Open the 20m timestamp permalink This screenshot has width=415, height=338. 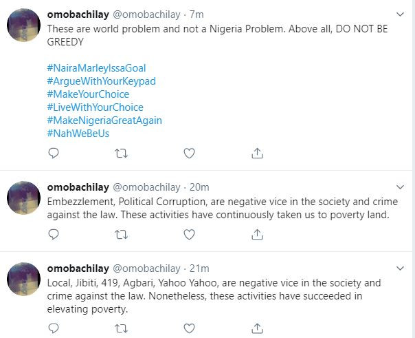pyautogui.click(x=199, y=187)
